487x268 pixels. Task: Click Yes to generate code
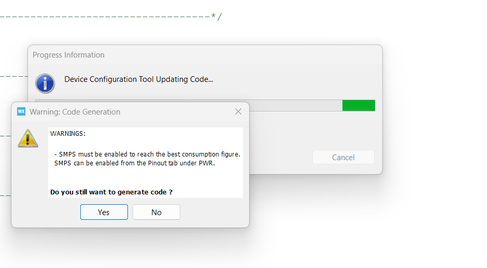tap(104, 212)
